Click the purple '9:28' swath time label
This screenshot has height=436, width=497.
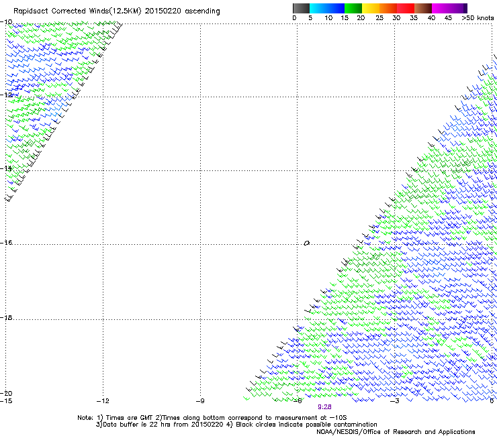pyautogui.click(x=324, y=407)
